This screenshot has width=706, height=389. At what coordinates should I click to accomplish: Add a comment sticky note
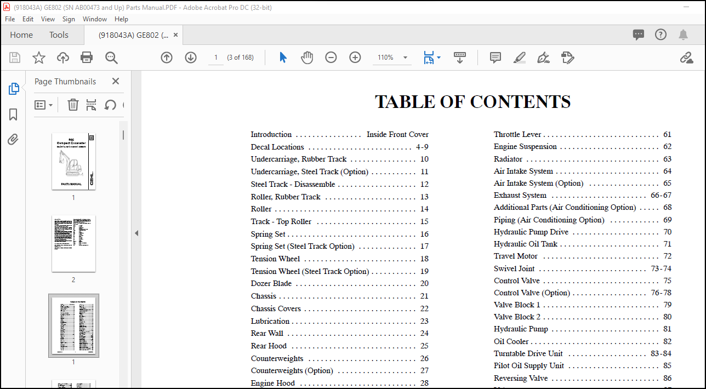[496, 58]
